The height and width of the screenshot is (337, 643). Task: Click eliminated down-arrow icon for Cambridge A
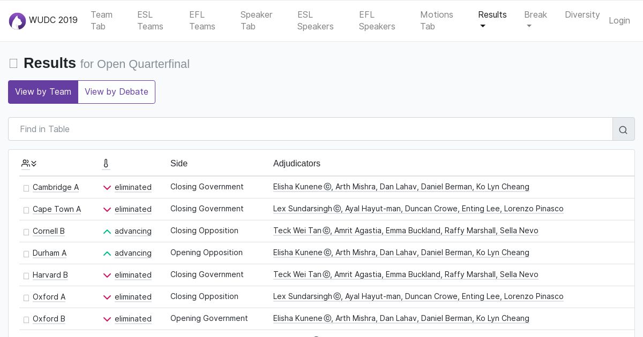click(107, 188)
